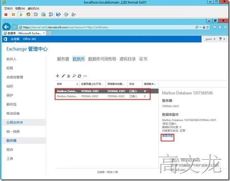
Task: Open the help question mark dropdown
Action: [222, 39]
